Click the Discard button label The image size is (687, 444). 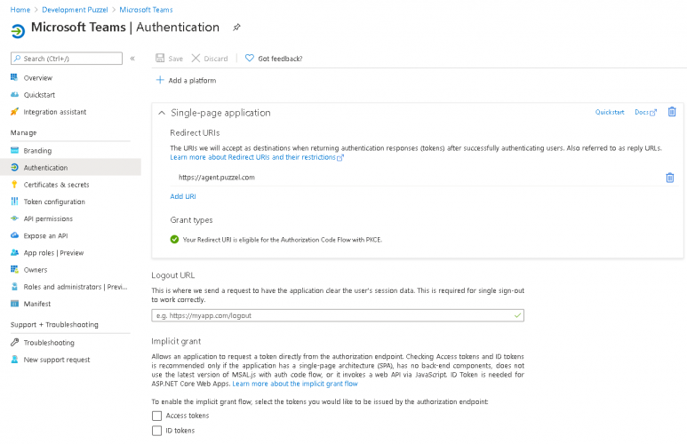[216, 59]
